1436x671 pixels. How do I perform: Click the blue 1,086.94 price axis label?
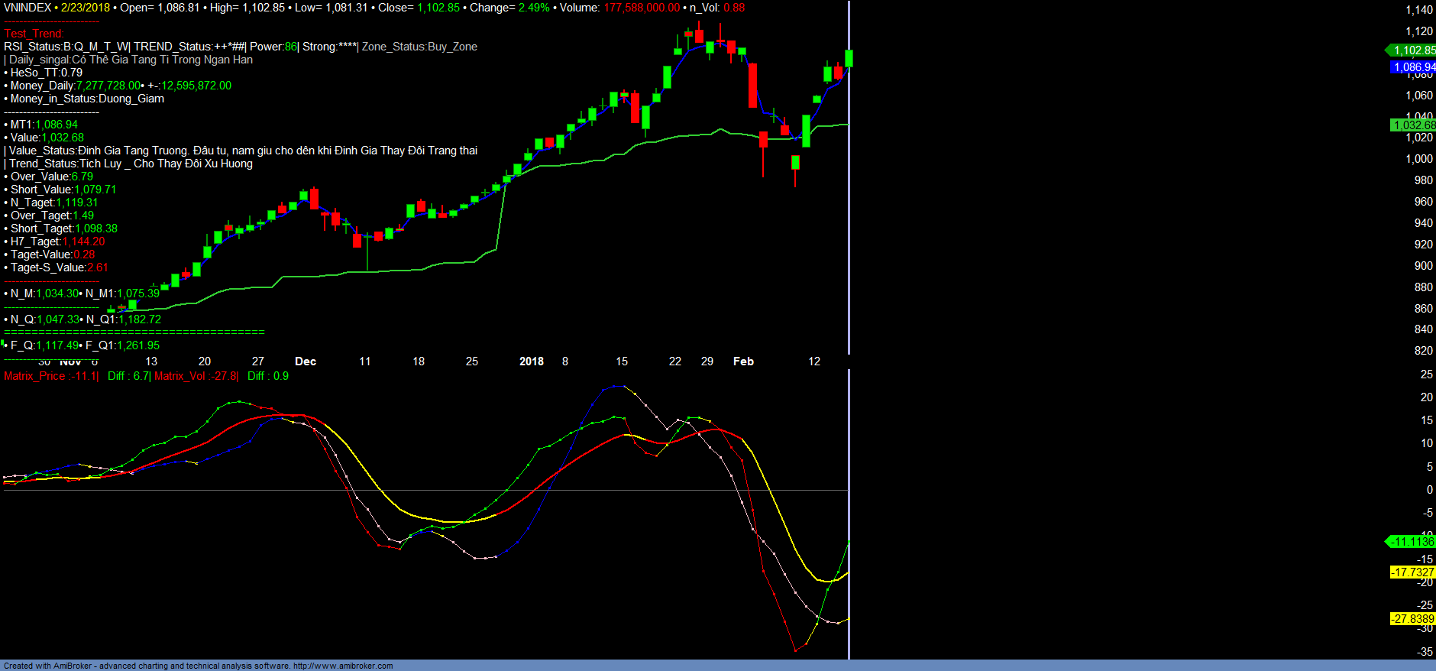click(1413, 67)
